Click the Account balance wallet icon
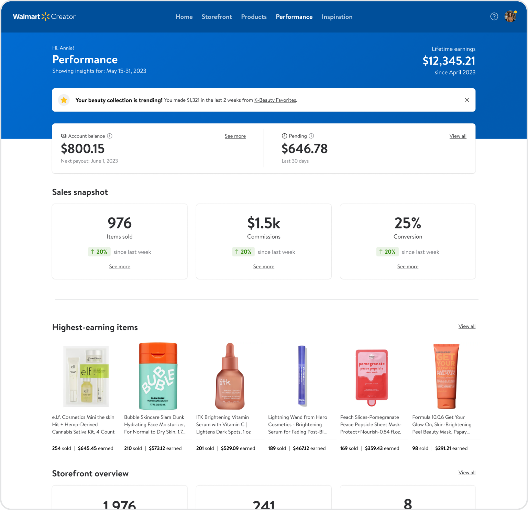Screen dimensions: 528x510 pyautogui.click(x=64, y=136)
